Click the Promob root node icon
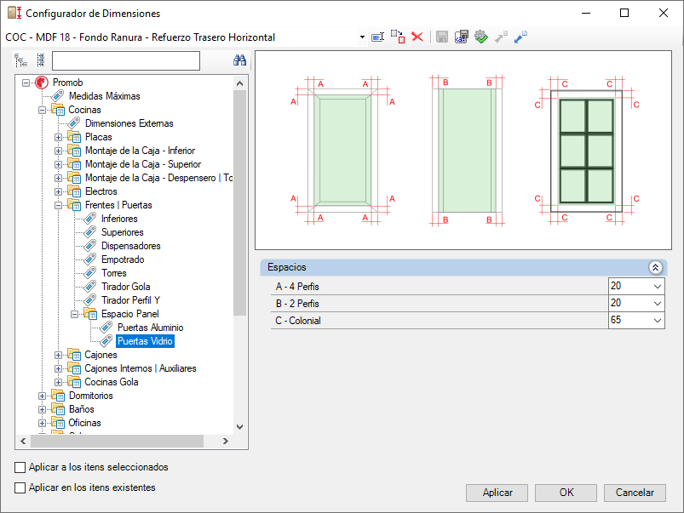Image resolution: width=684 pixels, height=513 pixels. (42, 83)
